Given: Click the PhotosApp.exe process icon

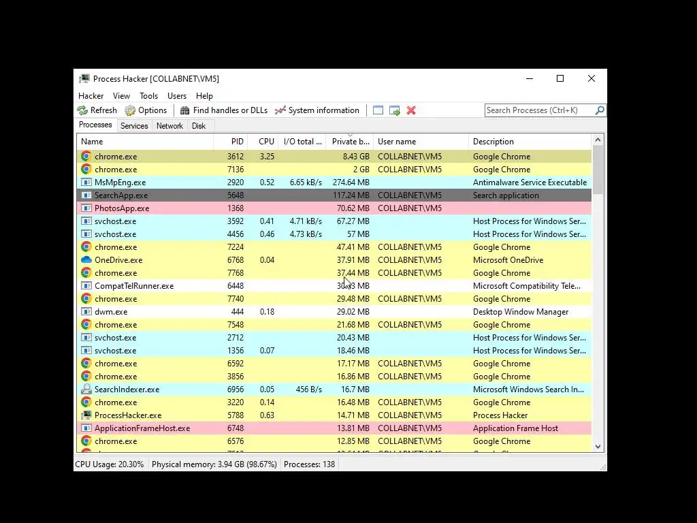Looking at the screenshot, I should pos(86,208).
